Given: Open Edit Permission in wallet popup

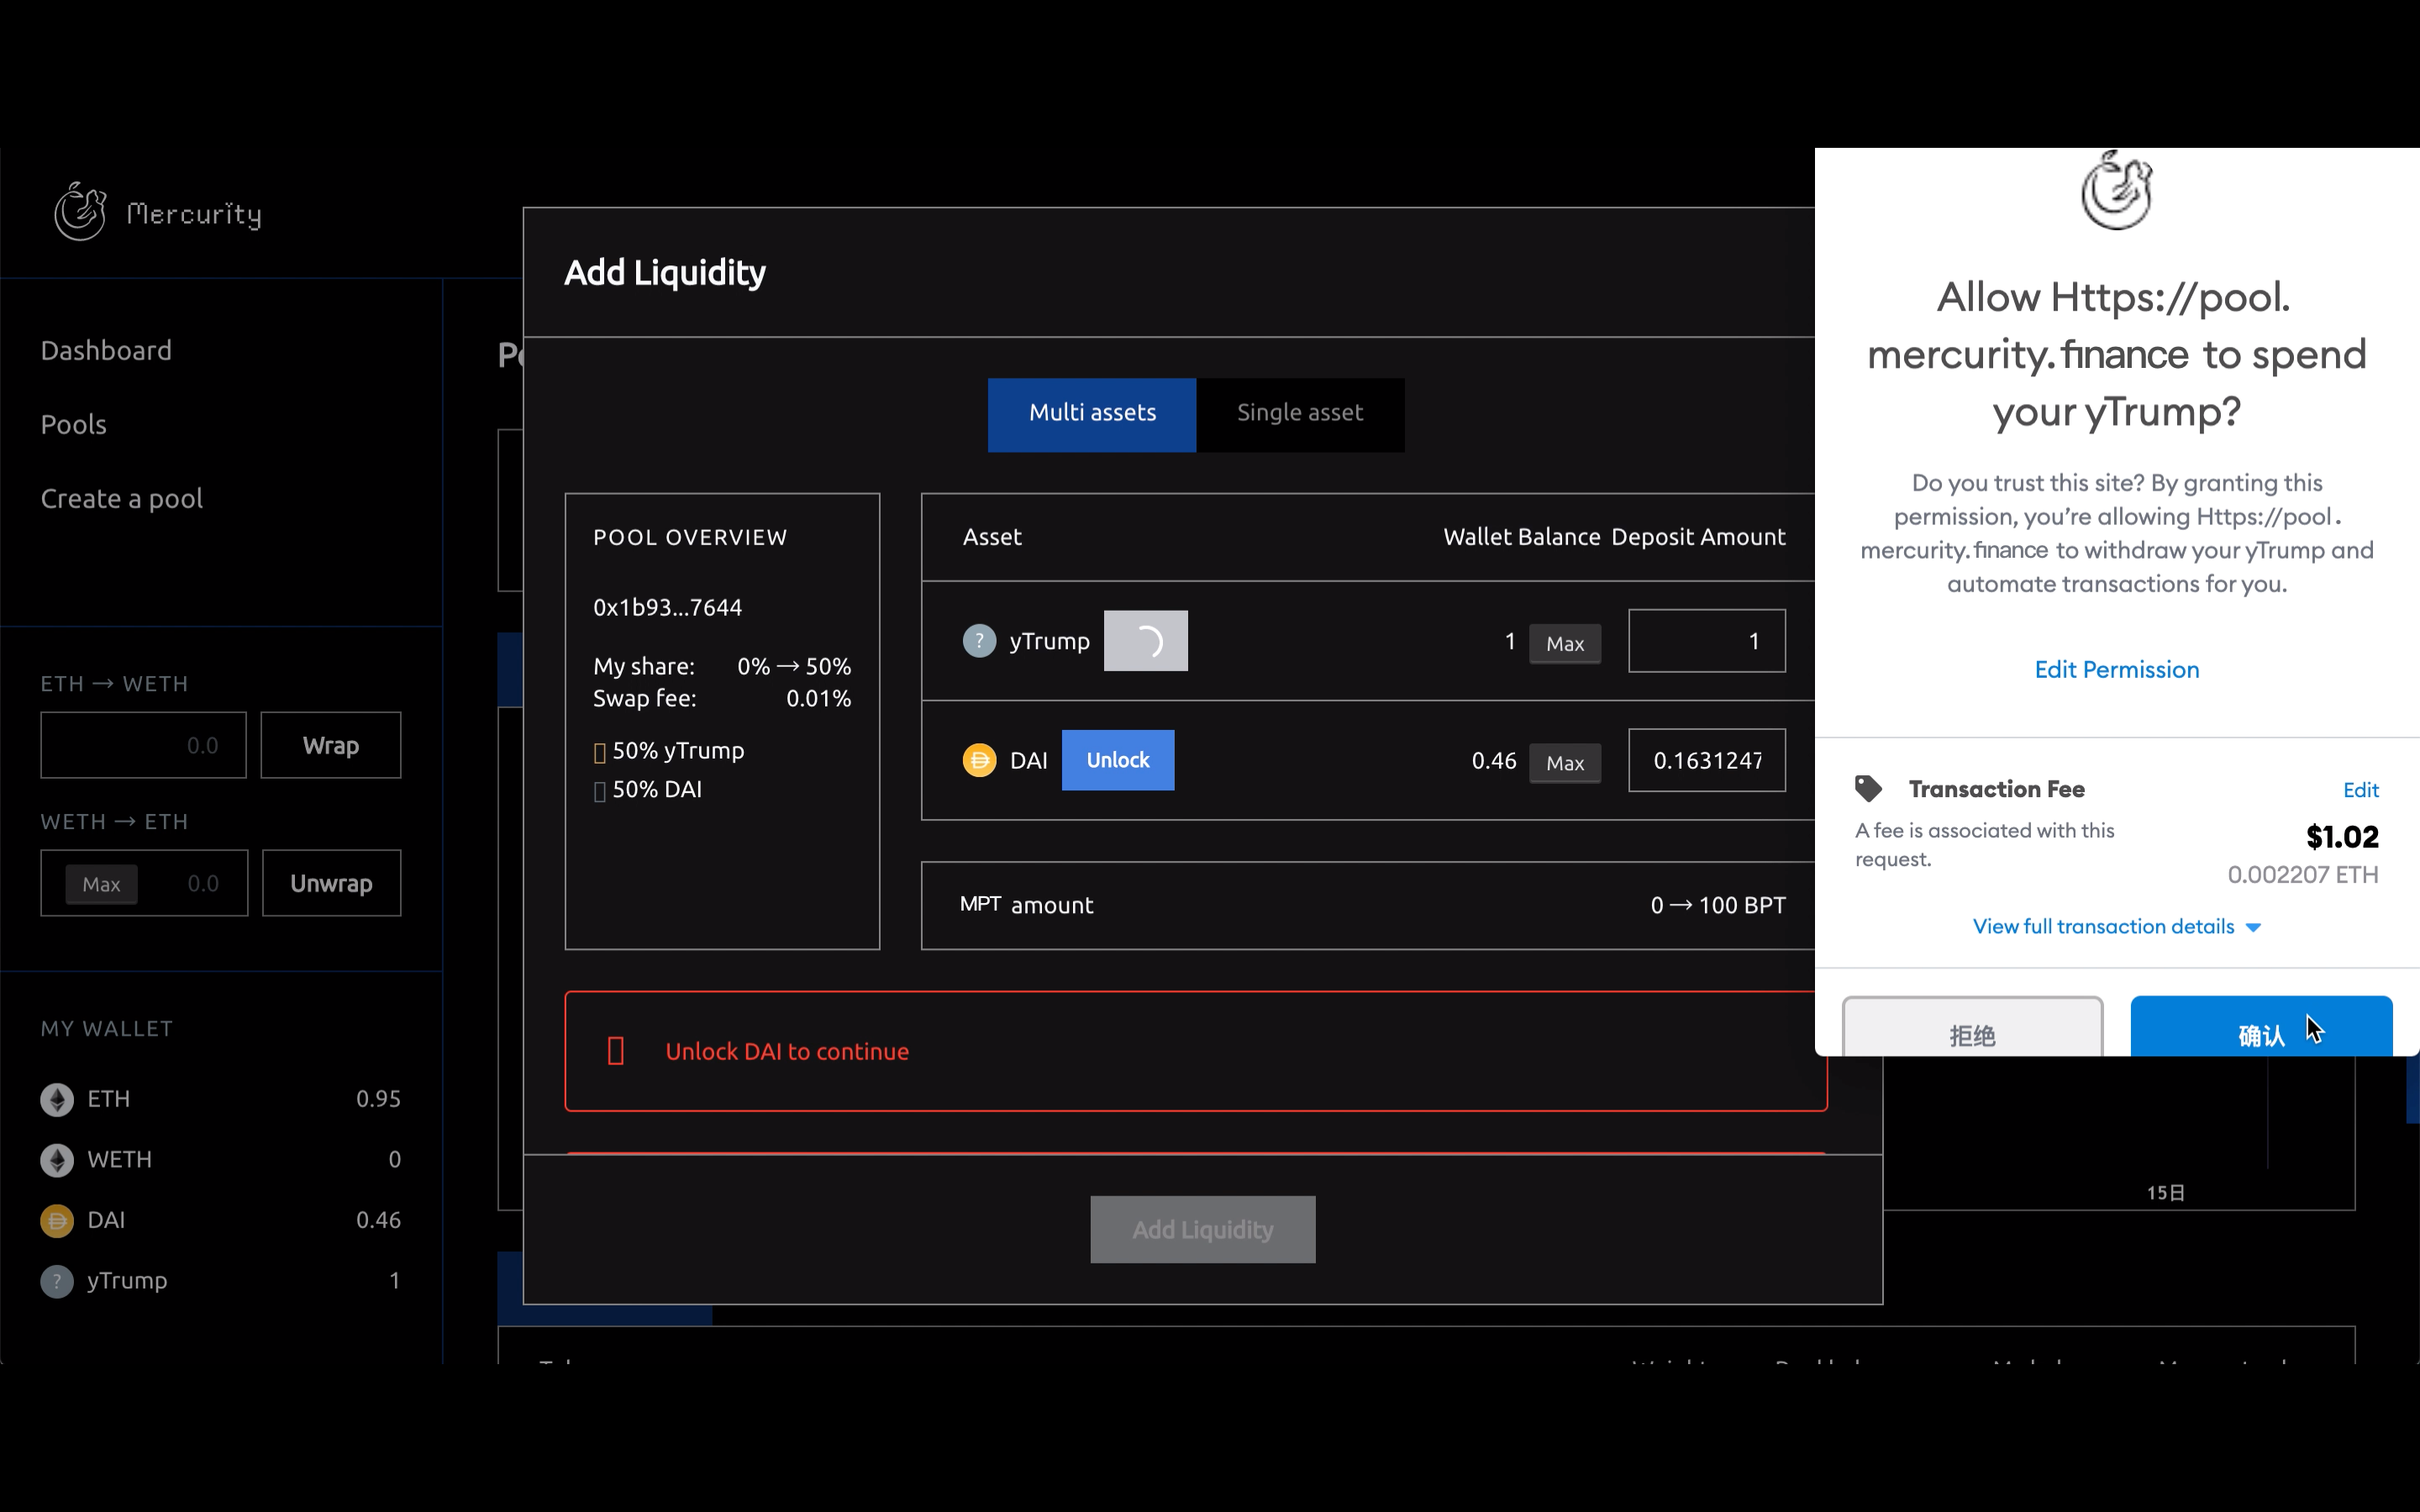Looking at the screenshot, I should [2116, 669].
